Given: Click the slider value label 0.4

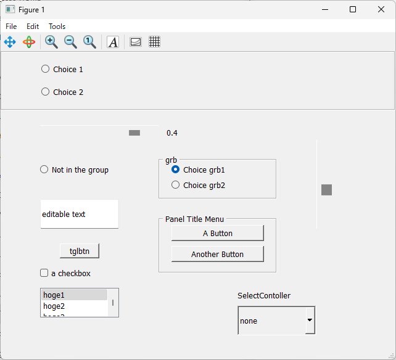Looking at the screenshot, I should (x=172, y=133).
